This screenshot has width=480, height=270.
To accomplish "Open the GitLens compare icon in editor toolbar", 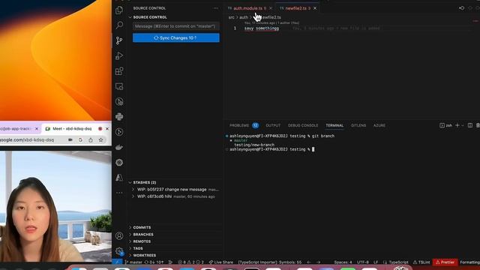I will (x=461, y=8).
